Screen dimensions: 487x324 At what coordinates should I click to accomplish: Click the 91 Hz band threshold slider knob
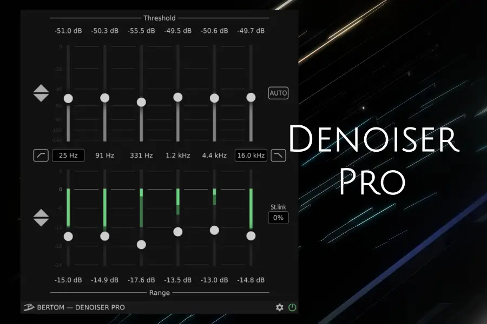[x=104, y=98]
